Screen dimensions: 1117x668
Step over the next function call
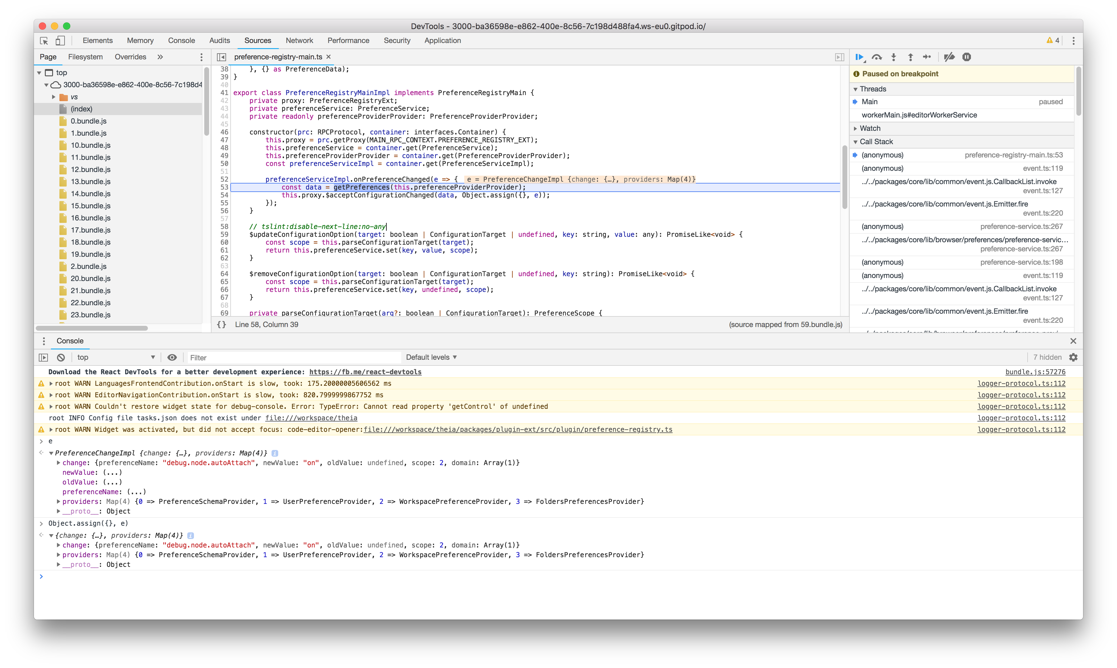pos(876,57)
